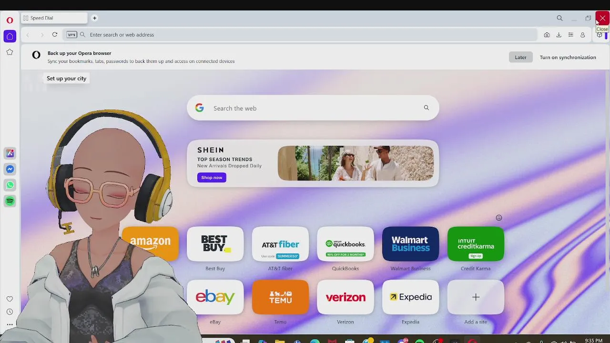Open the Walmart Business speed dial tile
This screenshot has width=610, height=343.
click(x=410, y=244)
